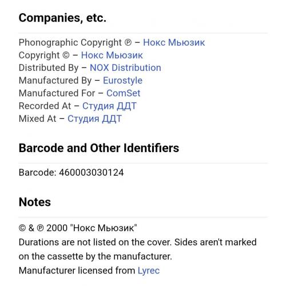Click the Manufactured For label text
Image resolution: width=286 pixels, height=286 pixels.
tap(57, 93)
